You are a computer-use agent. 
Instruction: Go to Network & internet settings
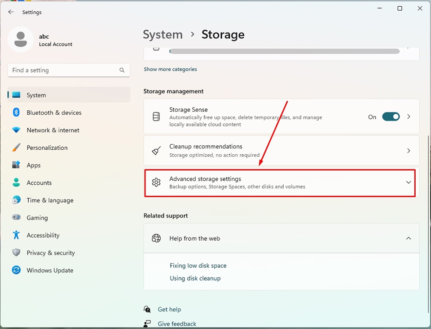[x=69, y=130]
